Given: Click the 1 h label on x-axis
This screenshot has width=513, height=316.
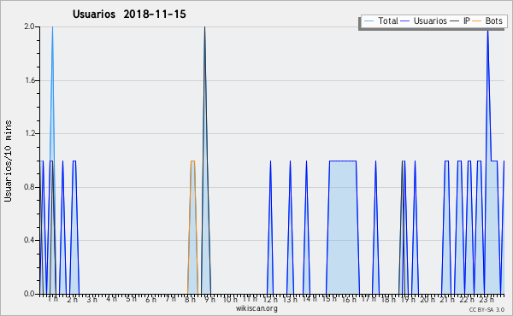Looking at the screenshot, I should [x=53, y=299].
